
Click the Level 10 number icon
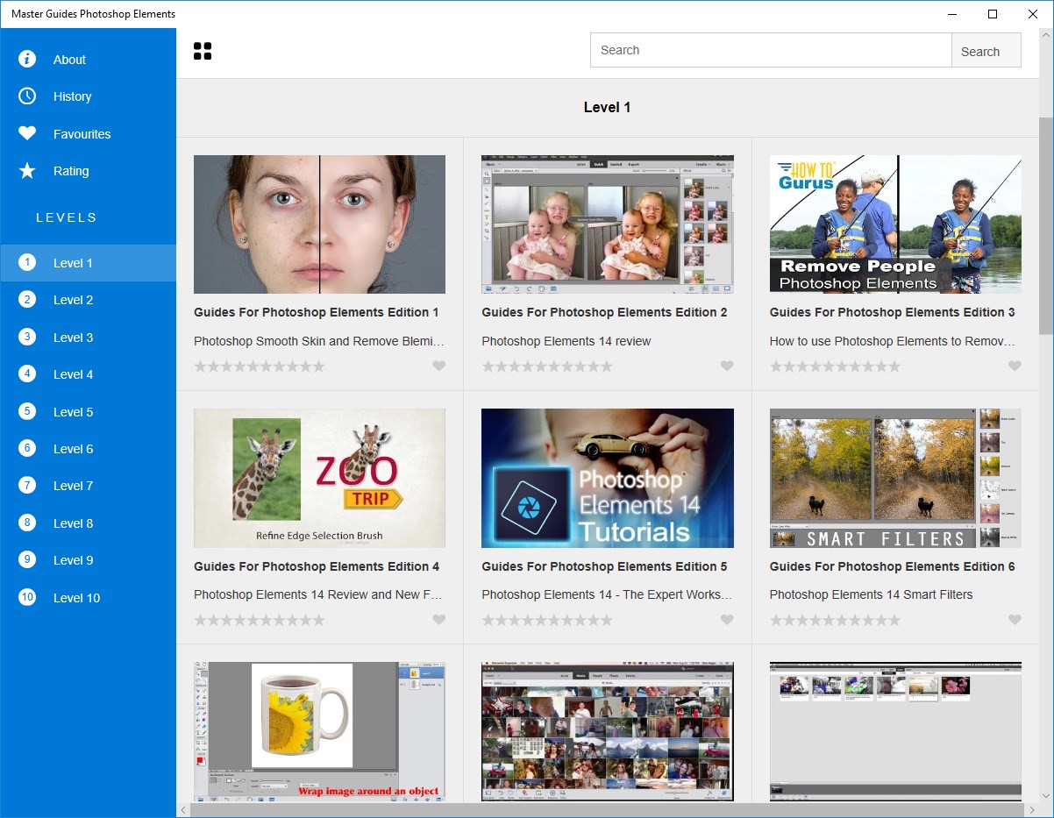tap(27, 597)
